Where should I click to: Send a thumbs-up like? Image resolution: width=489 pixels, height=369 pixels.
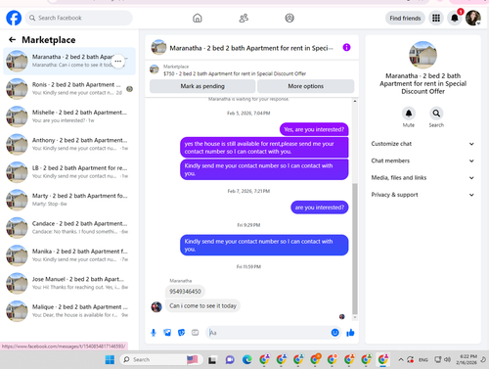(350, 333)
